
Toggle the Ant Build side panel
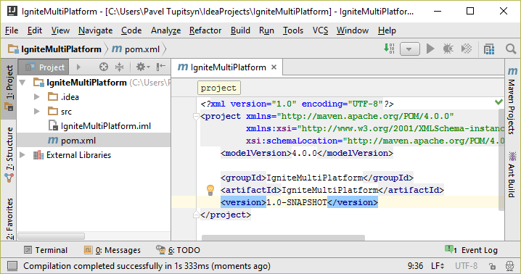[x=512, y=174]
